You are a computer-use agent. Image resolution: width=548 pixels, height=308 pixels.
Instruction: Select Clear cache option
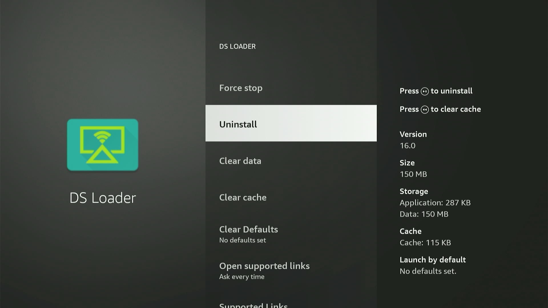pos(291,197)
